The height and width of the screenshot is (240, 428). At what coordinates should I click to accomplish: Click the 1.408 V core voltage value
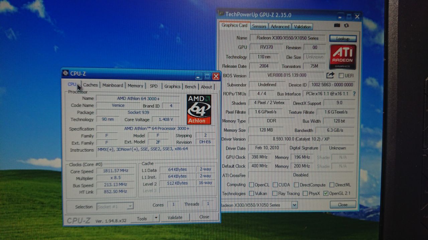(166, 119)
